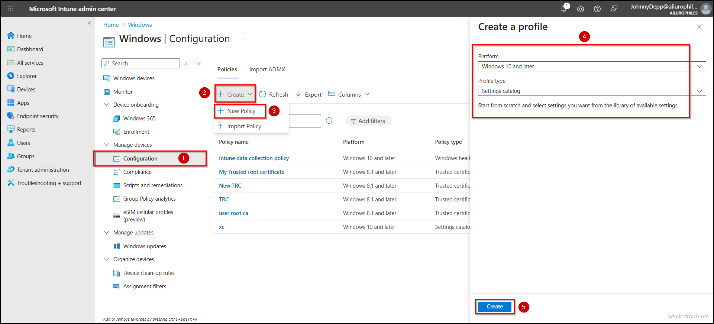Choose New Policy from Create menu

pos(241,111)
